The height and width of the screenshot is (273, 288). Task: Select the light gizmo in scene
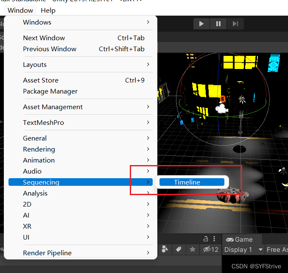pos(242,99)
